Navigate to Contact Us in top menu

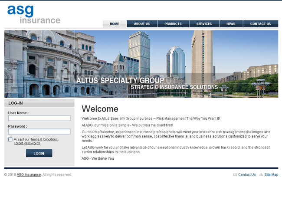pos(260,24)
